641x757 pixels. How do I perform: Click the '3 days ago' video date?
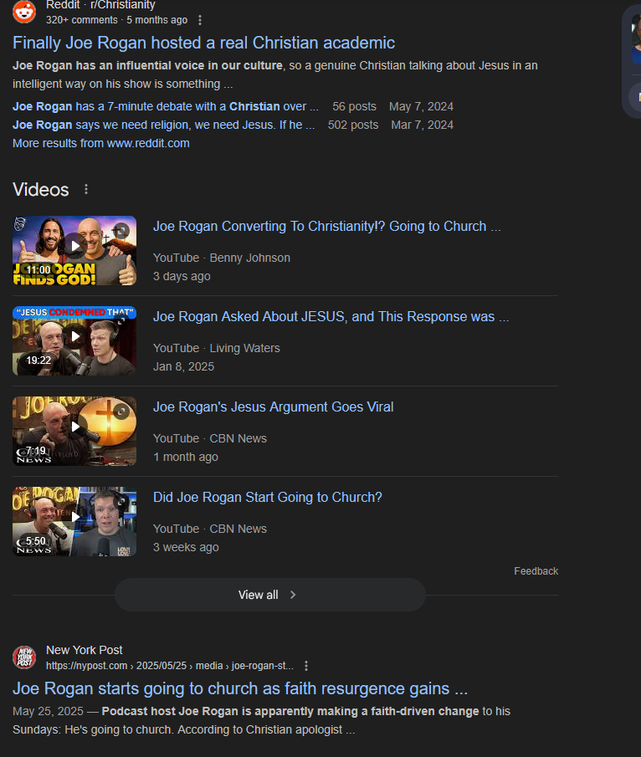[182, 276]
